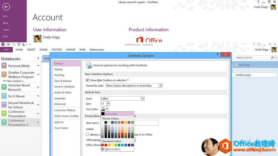Check the Always use these values checkbox
278x156 pixels.
point(87,134)
